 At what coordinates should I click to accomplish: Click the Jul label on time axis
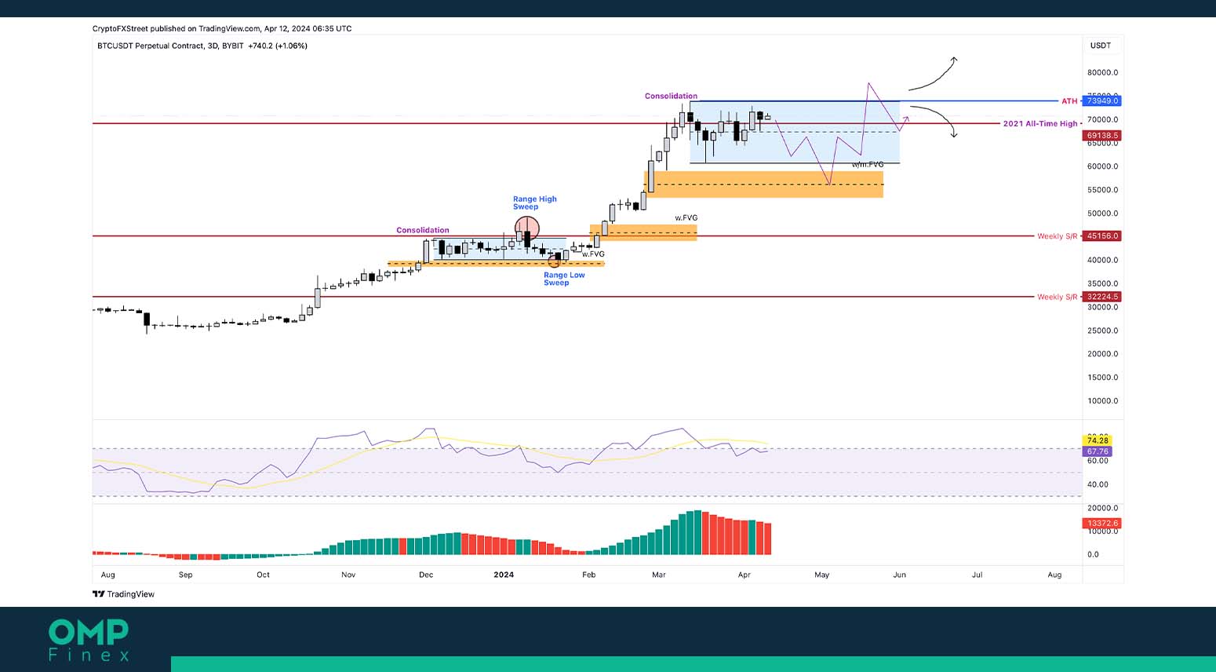pos(978,575)
